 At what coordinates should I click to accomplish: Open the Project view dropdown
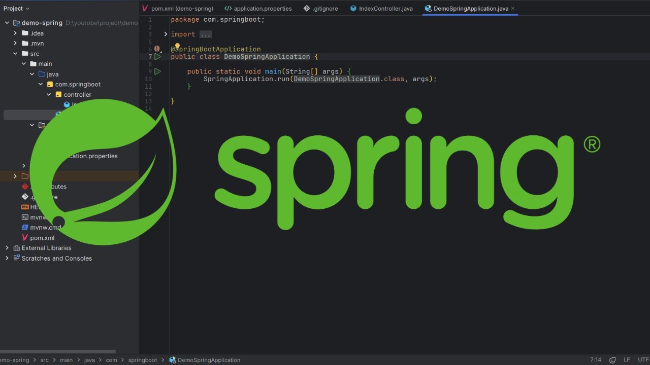click(16, 9)
